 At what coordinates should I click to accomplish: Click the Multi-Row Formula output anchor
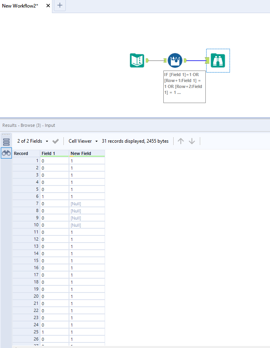point(185,61)
